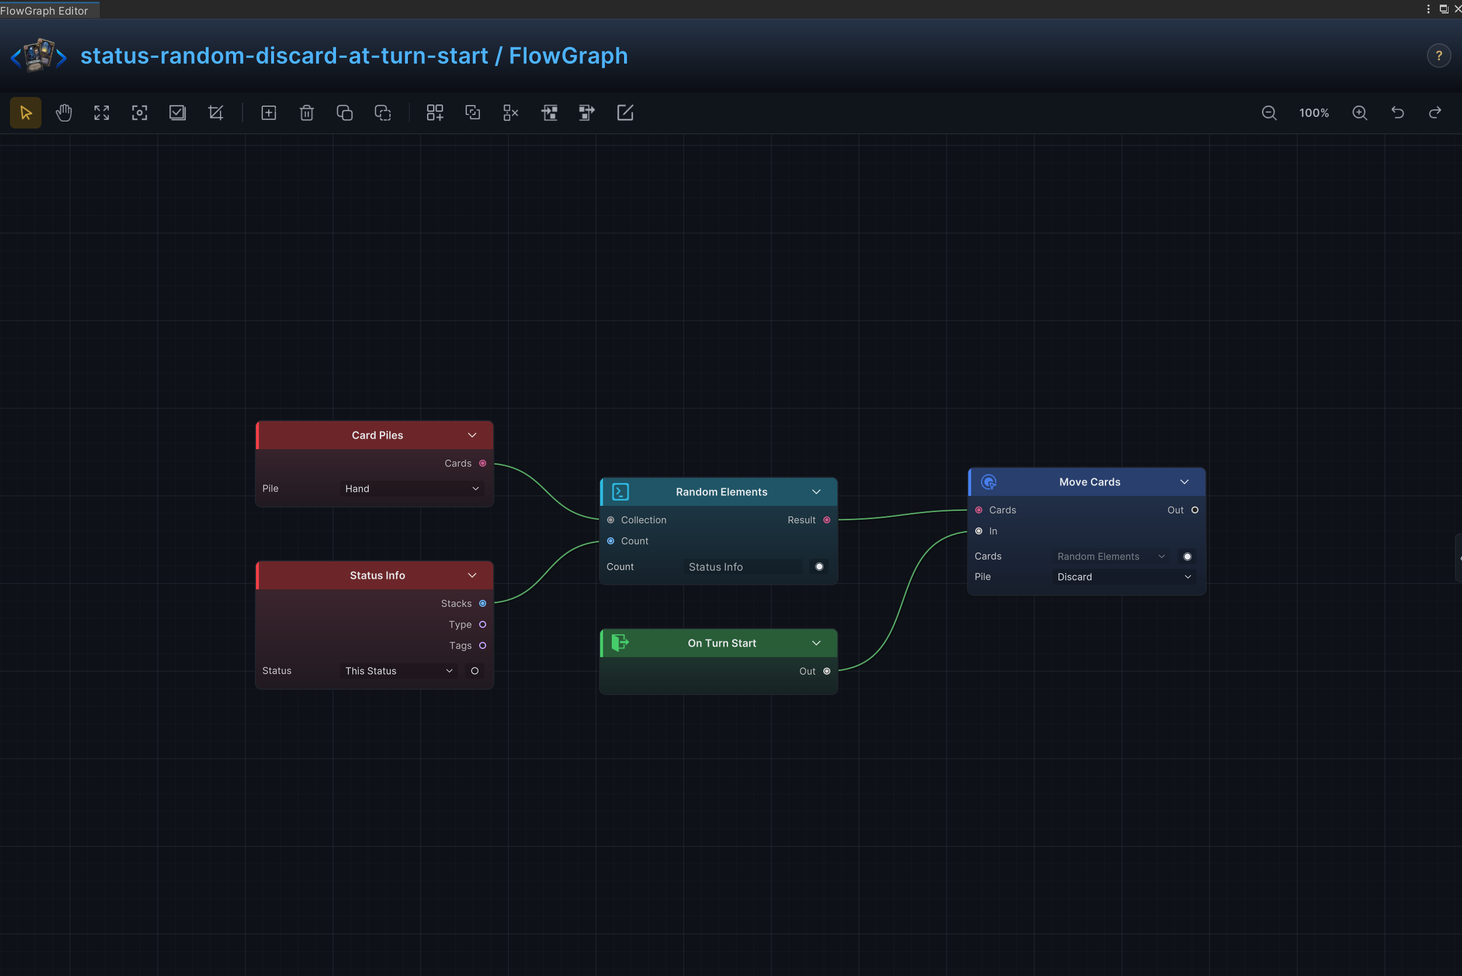This screenshot has height=976, width=1462.
Task: Click the remove from group icon
Action: tap(511, 113)
